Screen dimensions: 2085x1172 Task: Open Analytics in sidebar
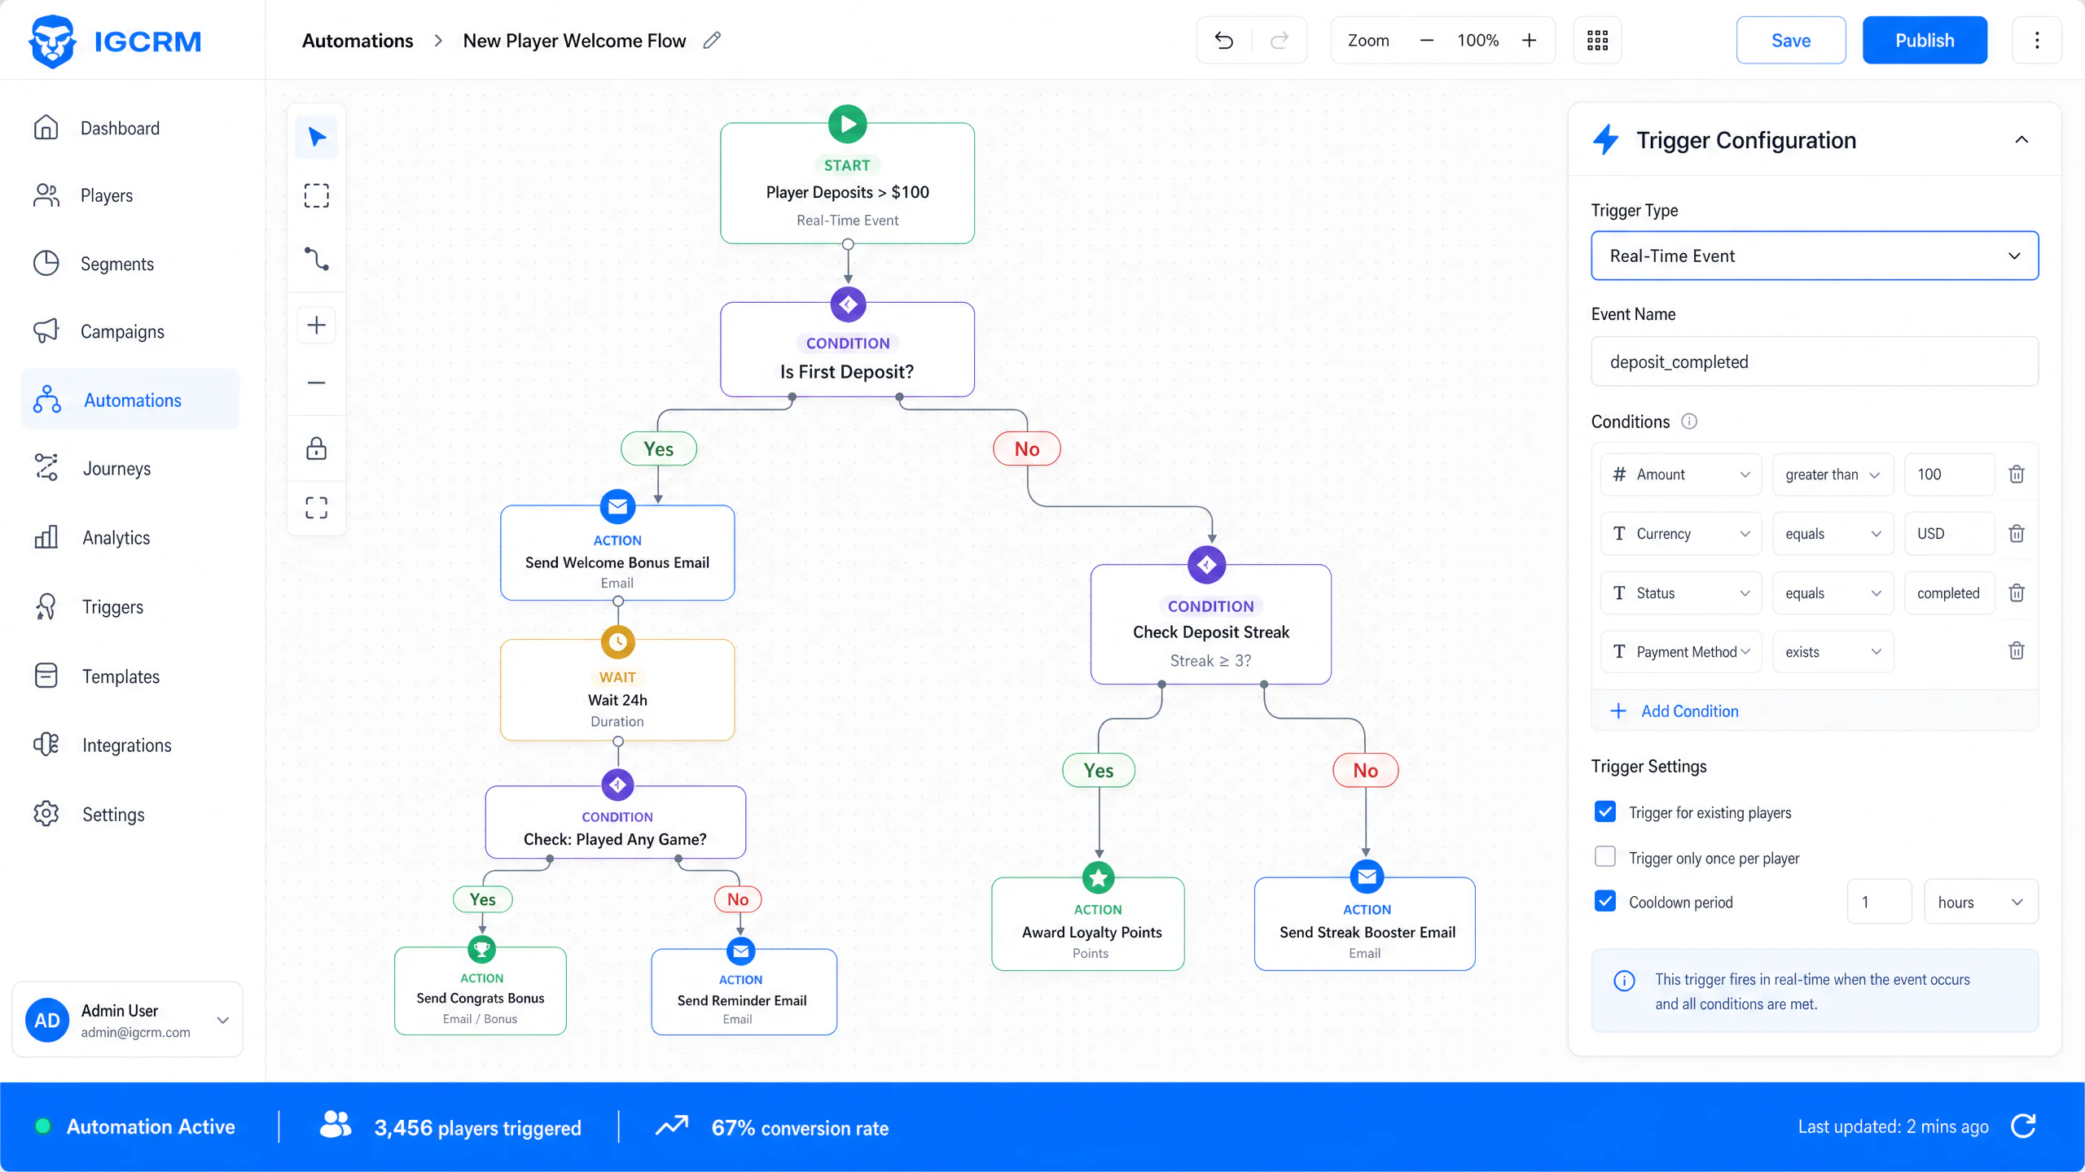130,537
